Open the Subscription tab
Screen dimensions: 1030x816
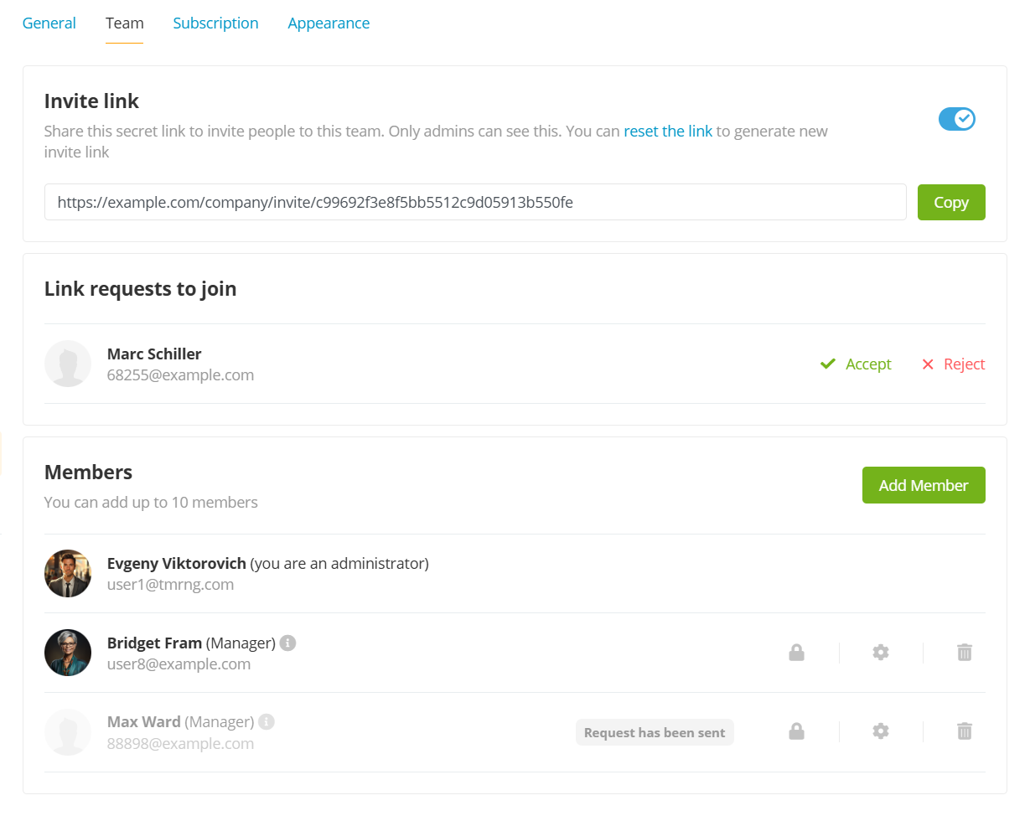point(215,23)
